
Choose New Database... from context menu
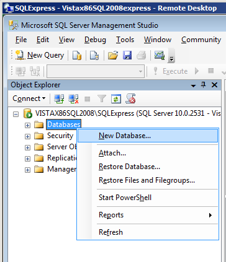pyautogui.click(x=148, y=136)
